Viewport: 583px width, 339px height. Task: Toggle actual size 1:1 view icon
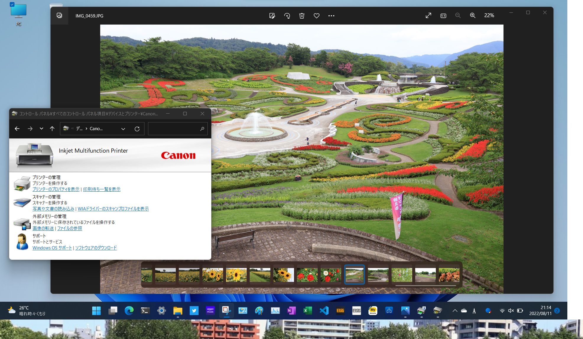click(x=443, y=16)
